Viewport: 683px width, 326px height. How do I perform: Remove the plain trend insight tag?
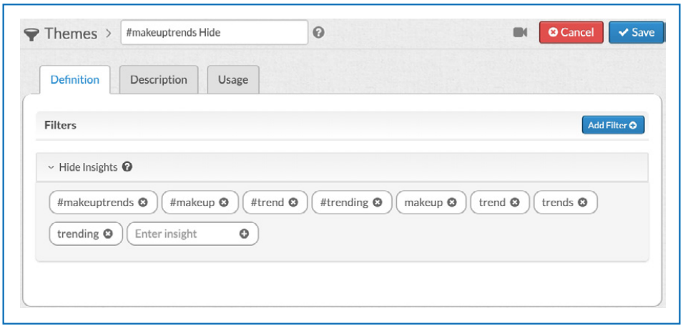[515, 202]
